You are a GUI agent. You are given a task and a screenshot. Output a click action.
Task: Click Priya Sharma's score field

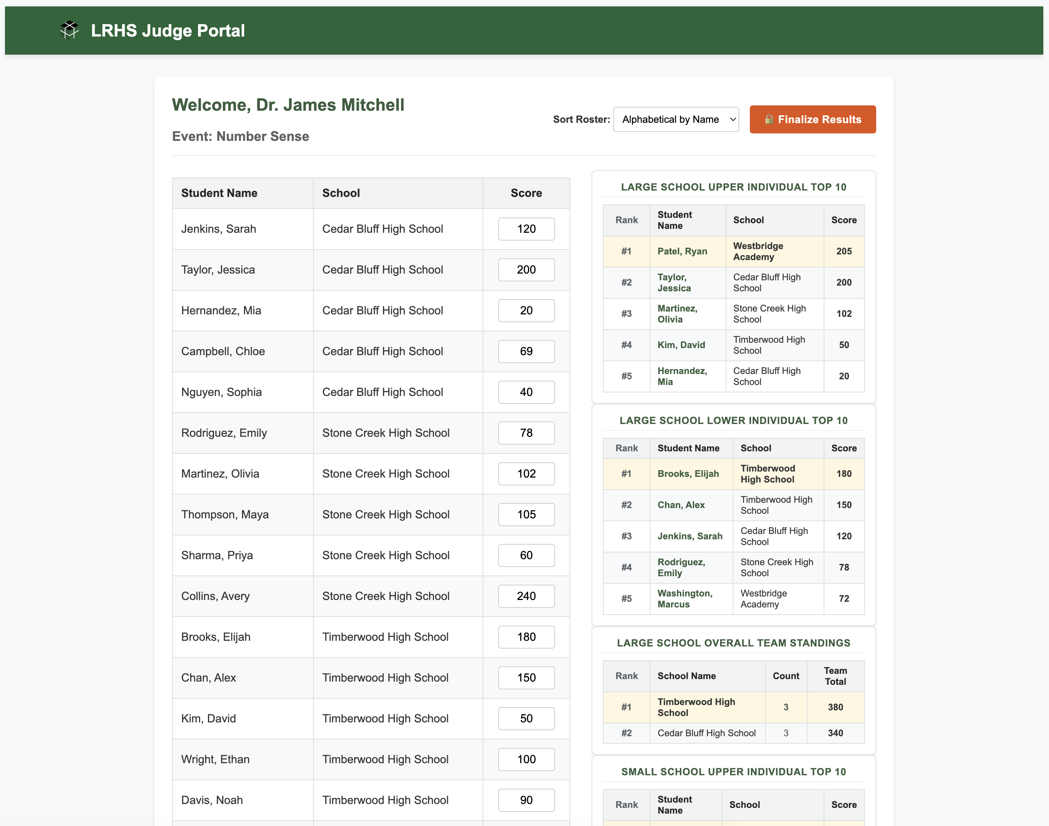[526, 555]
